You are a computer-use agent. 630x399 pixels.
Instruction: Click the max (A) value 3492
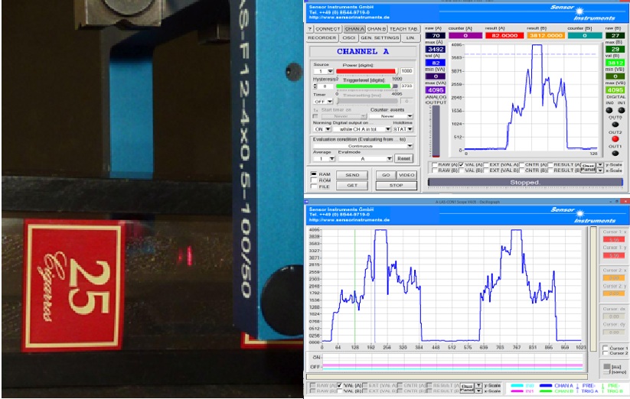[436, 50]
